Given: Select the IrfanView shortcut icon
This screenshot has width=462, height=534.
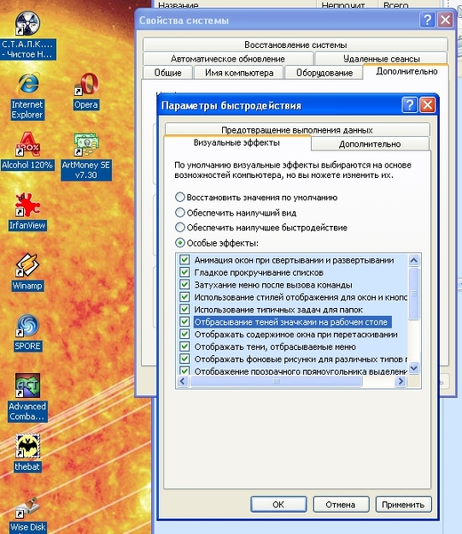Looking at the screenshot, I should point(28,205).
